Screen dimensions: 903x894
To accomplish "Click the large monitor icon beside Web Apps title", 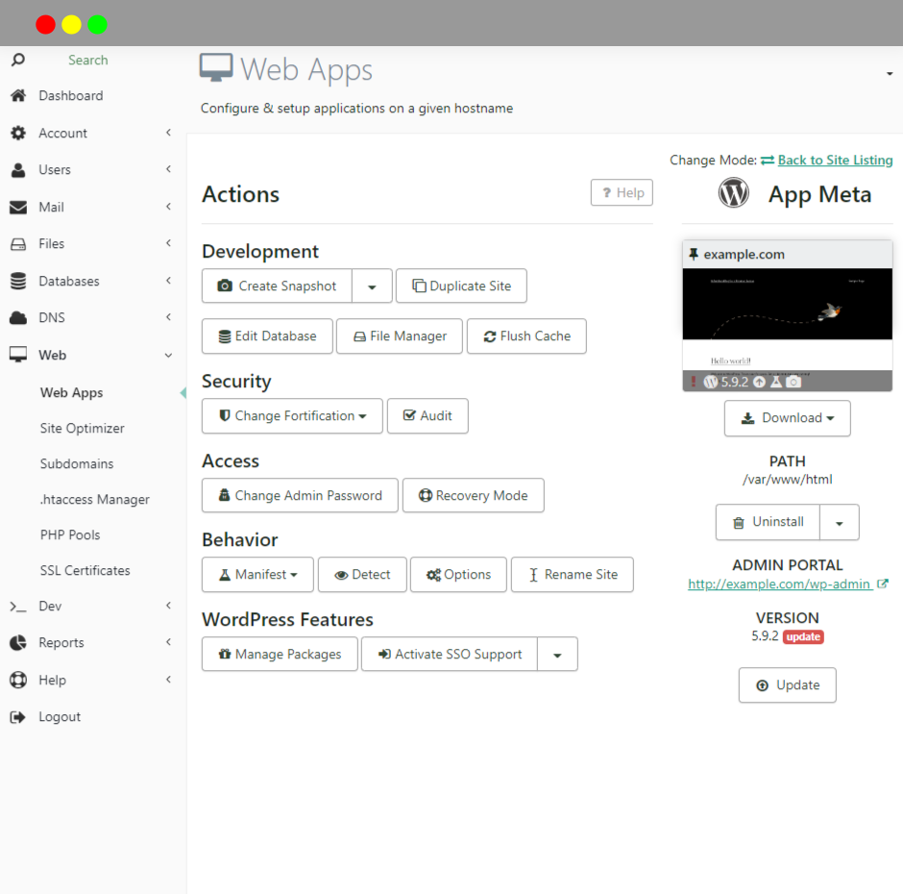I will point(216,67).
